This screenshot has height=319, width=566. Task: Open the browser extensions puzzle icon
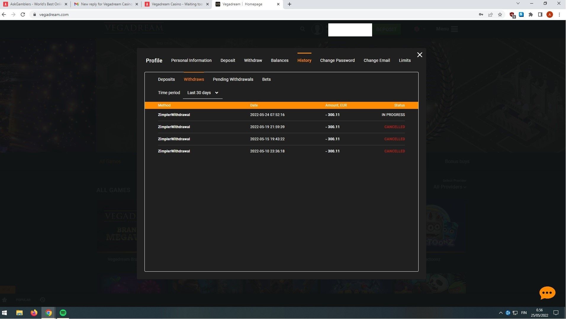tap(531, 14)
